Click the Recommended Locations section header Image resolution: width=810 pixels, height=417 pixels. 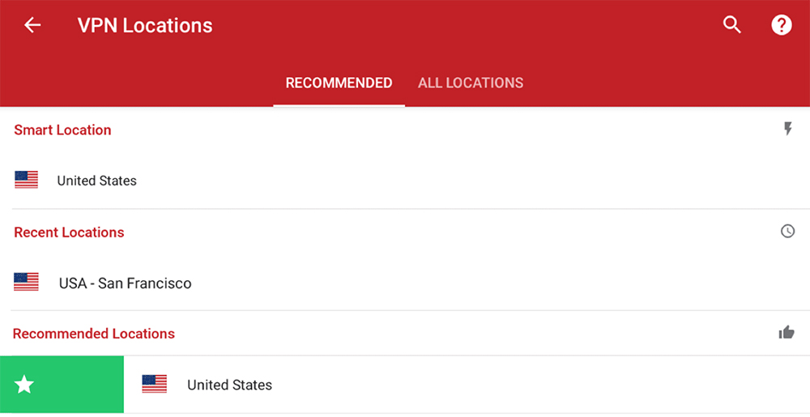[94, 334]
